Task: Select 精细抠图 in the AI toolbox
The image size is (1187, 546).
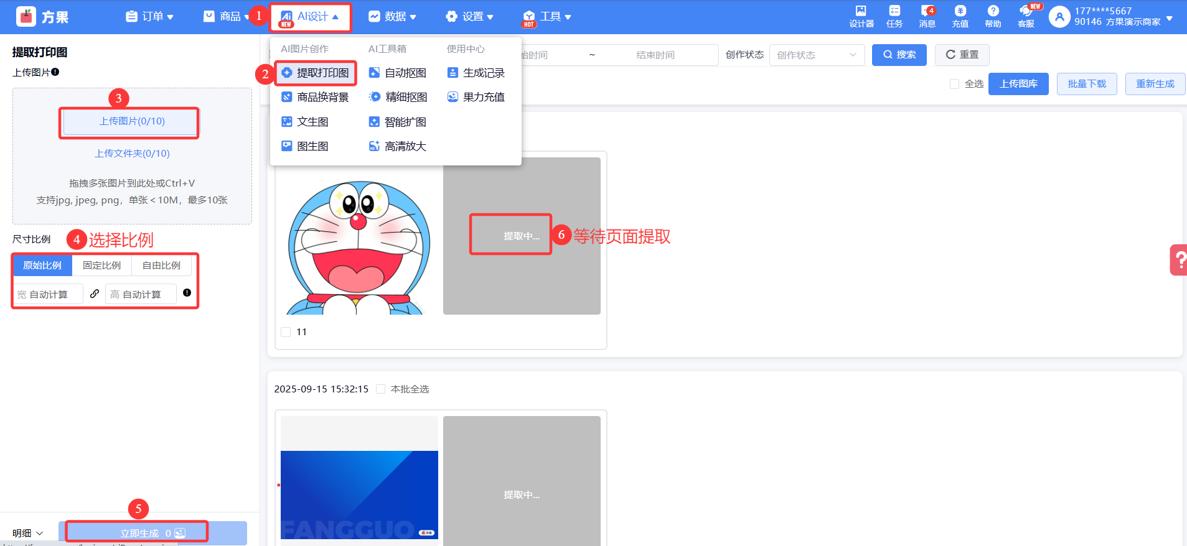Action: (398, 97)
